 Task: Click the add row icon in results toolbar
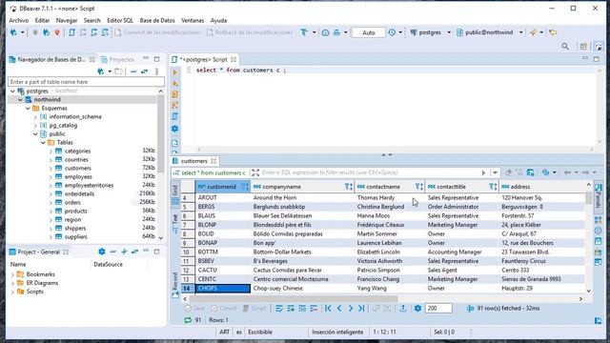[291, 309]
